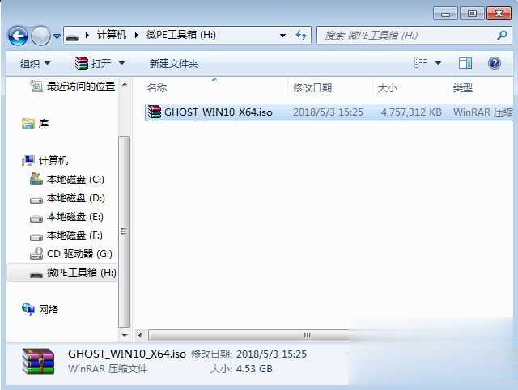Click the Forward navigation arrow

(40, 36)
